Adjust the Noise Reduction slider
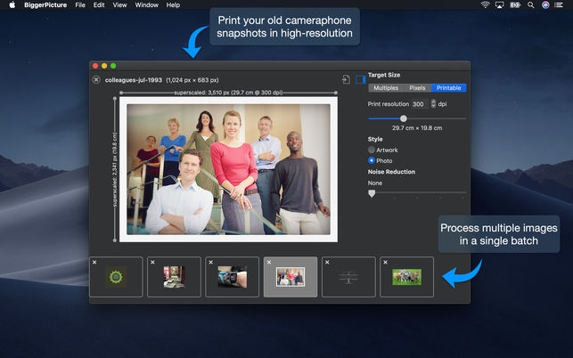The image size is (573, 358). point(372,193)
